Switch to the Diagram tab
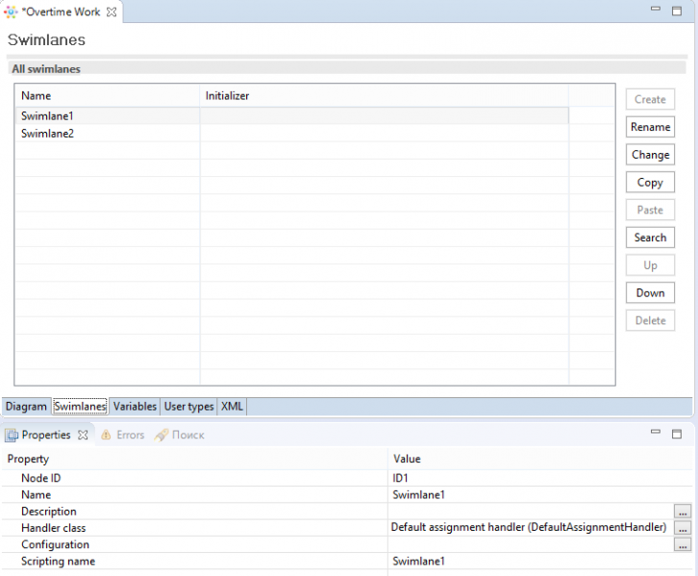The height and width of the screenshot is (576, 698). pyautogui.click(x=26, y=407)
